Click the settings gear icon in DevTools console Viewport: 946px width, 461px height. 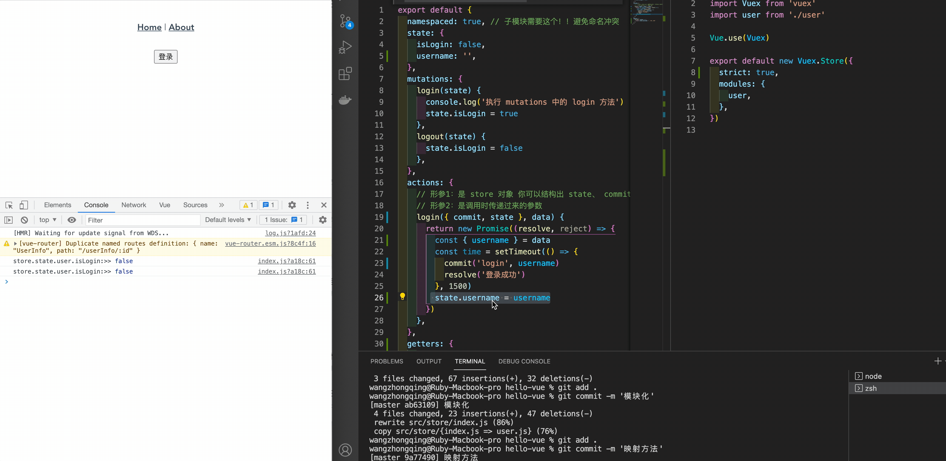pyautogui.click(x=322, y=219)
